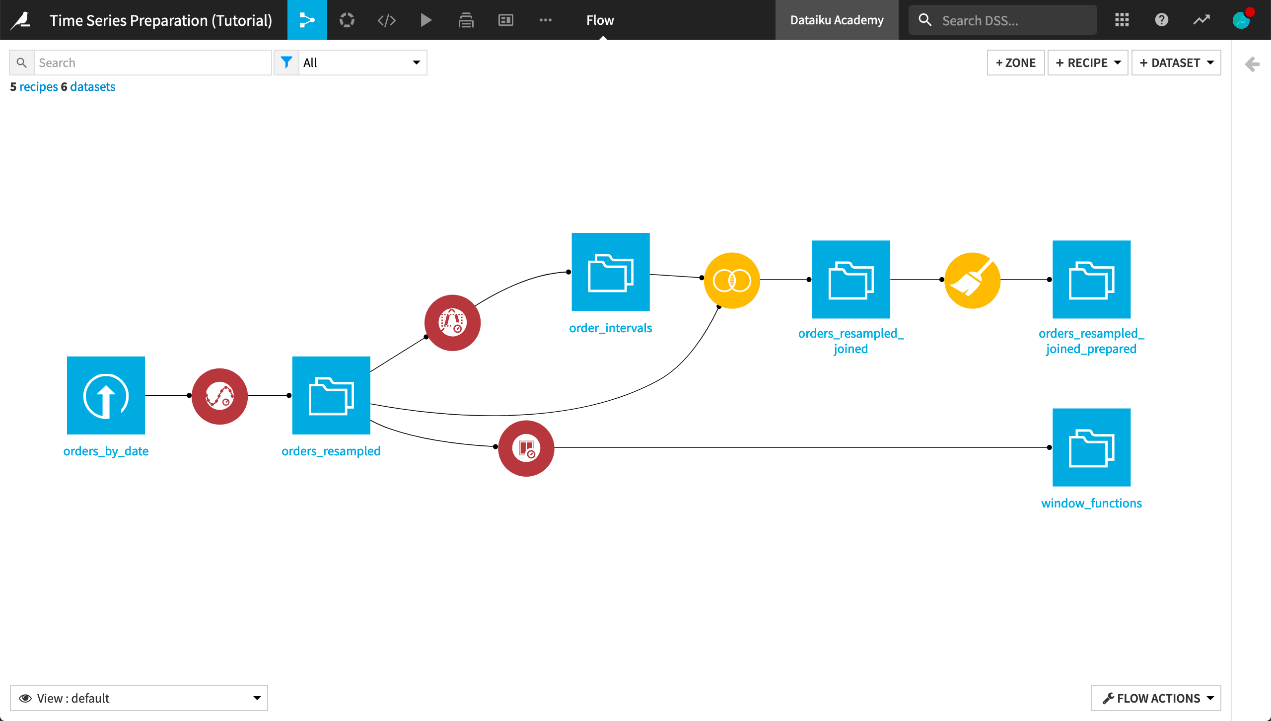Click the orders_resampled_joined_prepared label
Screen dimensions: 1271x721
(1091, 341)
